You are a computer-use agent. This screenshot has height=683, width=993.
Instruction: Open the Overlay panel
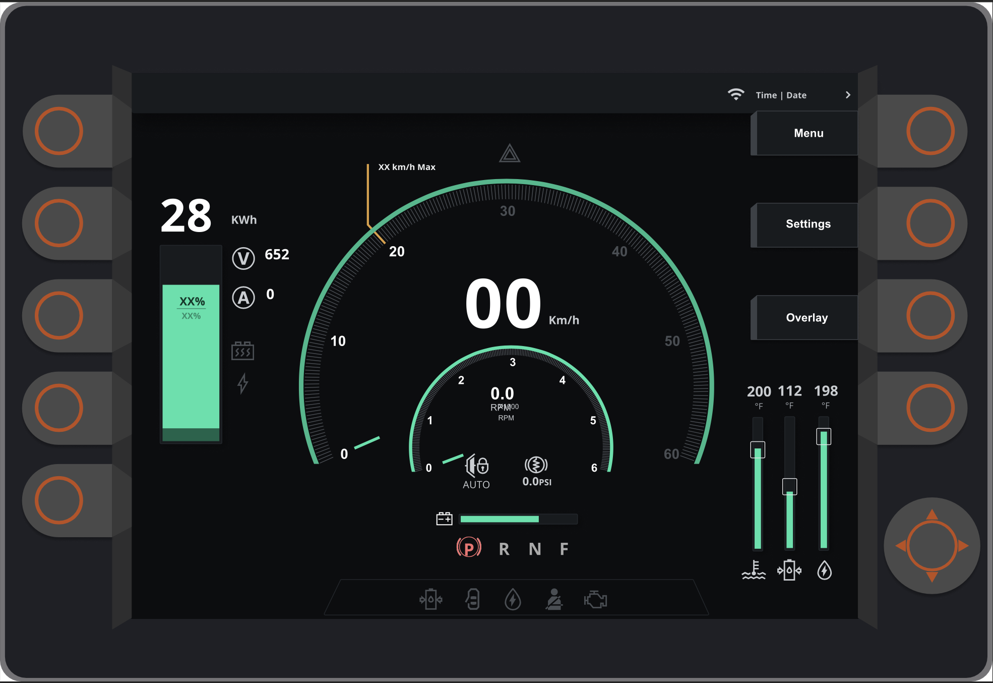pyautogui.click(x=806, y=318)
